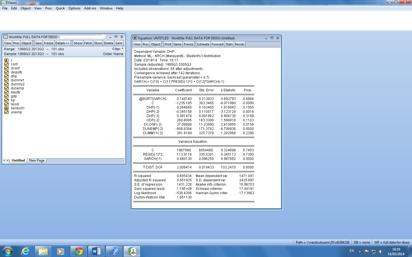412x257 pixels.
Task: Click View in the Workfile toolbar
Action: click(x=8, y=43)
